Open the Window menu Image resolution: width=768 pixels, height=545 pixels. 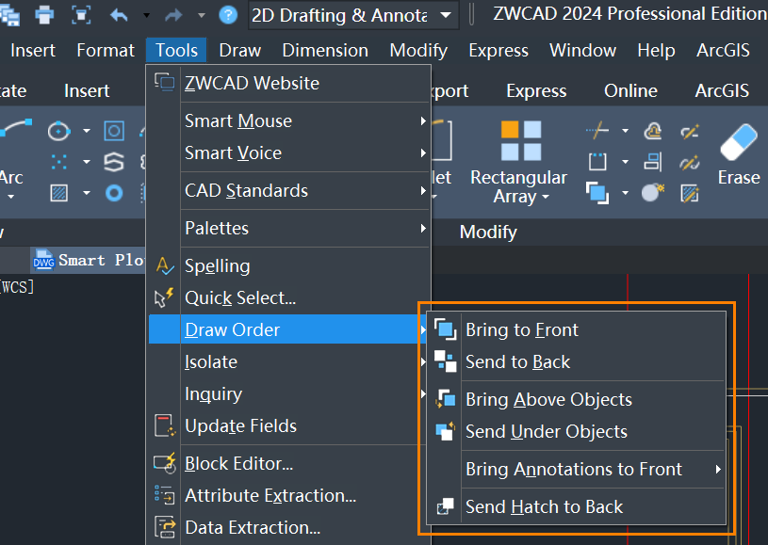point(583,51)
